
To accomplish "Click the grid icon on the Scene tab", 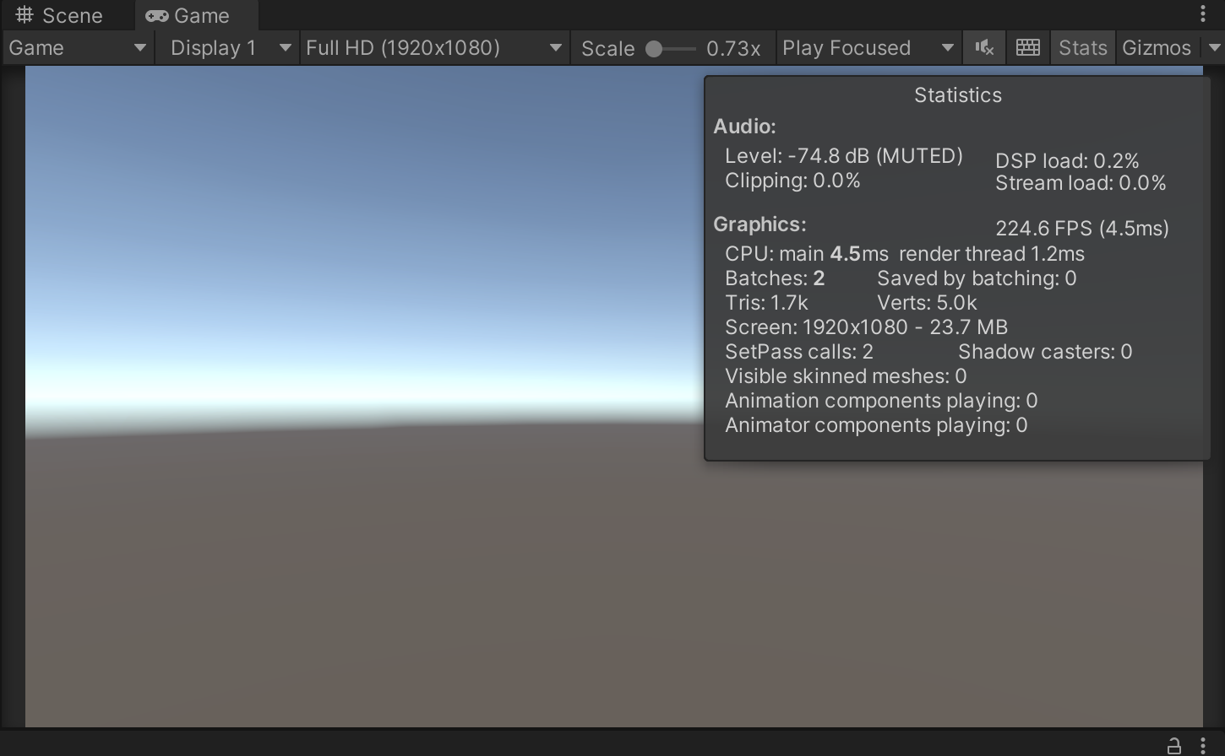I will point(24,15).
